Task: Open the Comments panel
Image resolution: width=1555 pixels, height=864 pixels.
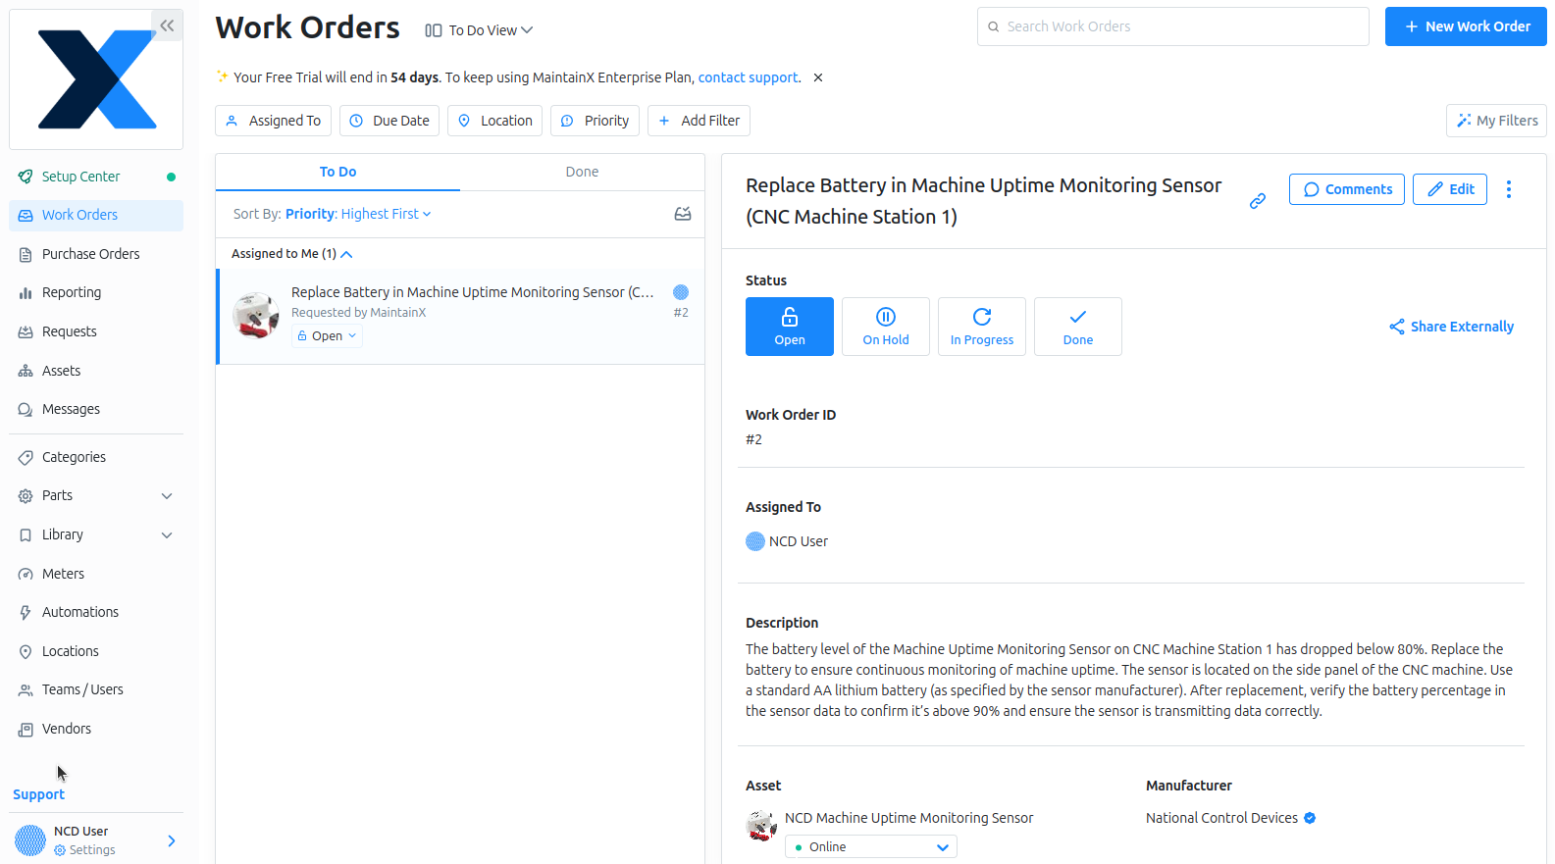Action: pos(1347,189)
